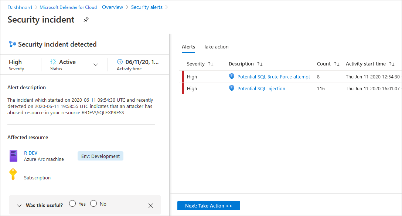402x216 pixels.
Task: Pin the Security incident page
Action: coord(86,20)
